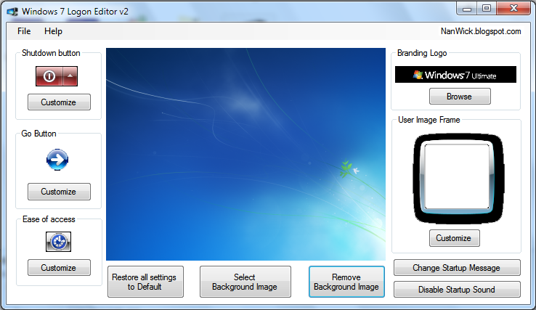Click the NanWick.blogspot.com text
536x310 pixels.
[x=481, y=31]
